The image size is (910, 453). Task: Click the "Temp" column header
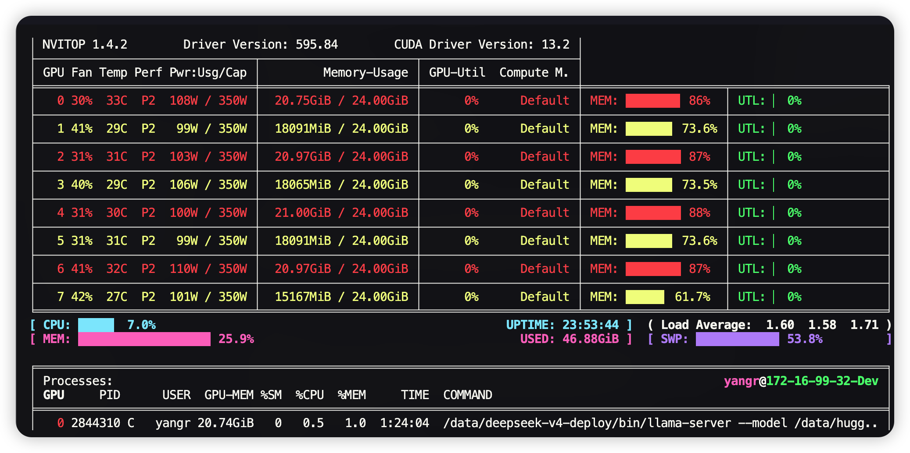(x=113, y=72)
